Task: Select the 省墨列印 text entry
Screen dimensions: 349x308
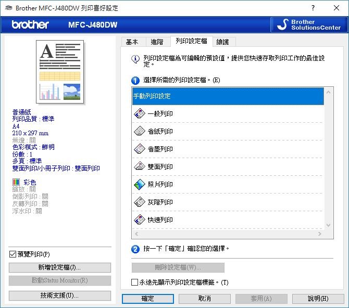Action: point(160,149)
